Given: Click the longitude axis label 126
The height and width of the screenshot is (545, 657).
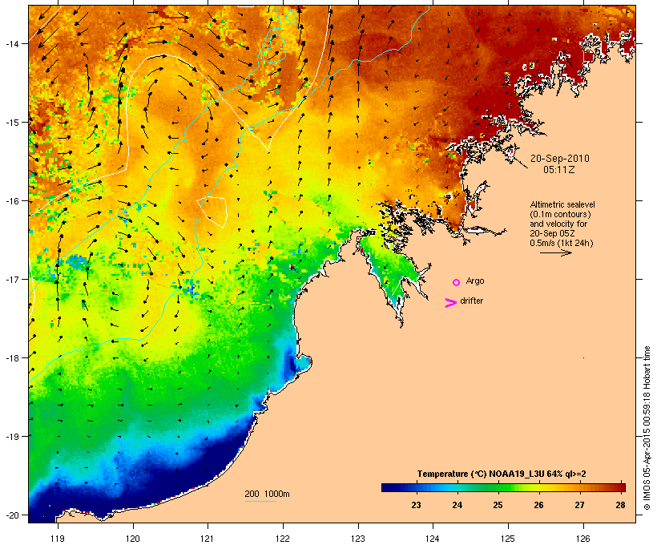Looking at the screenshot, I should [x=583, y=539].
